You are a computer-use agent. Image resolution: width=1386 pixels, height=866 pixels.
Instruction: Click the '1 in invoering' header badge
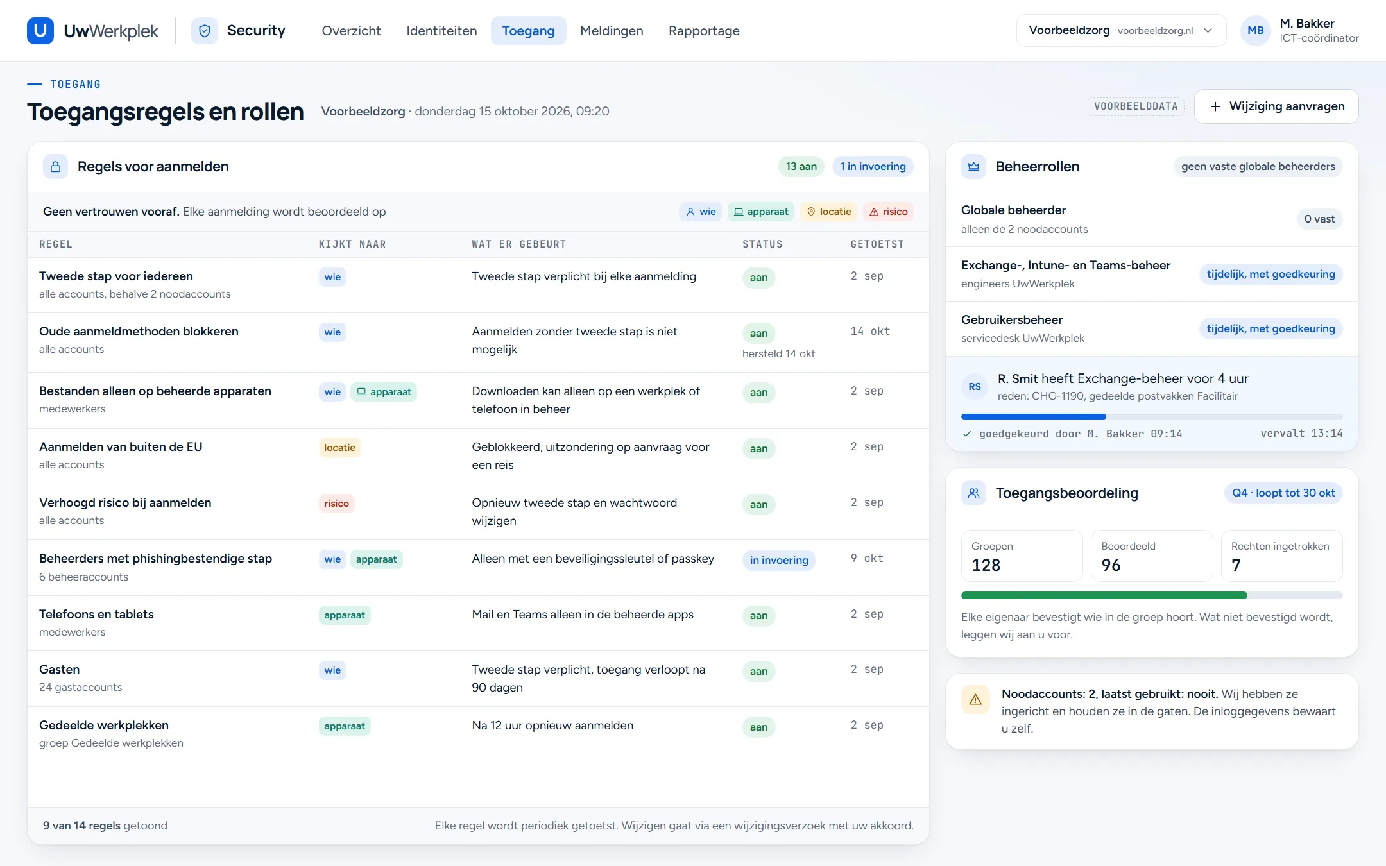(x=873, y=167)
